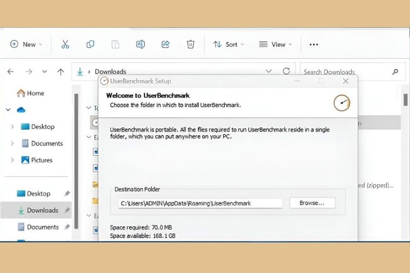This screenshot has height=273, width=410.
Task: Minimize the UserBenchmark Setup window
Action: click(x=297, y=81)
